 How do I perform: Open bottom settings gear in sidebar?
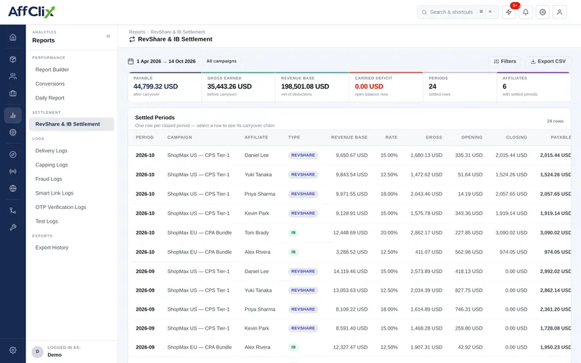pos(13,350)
